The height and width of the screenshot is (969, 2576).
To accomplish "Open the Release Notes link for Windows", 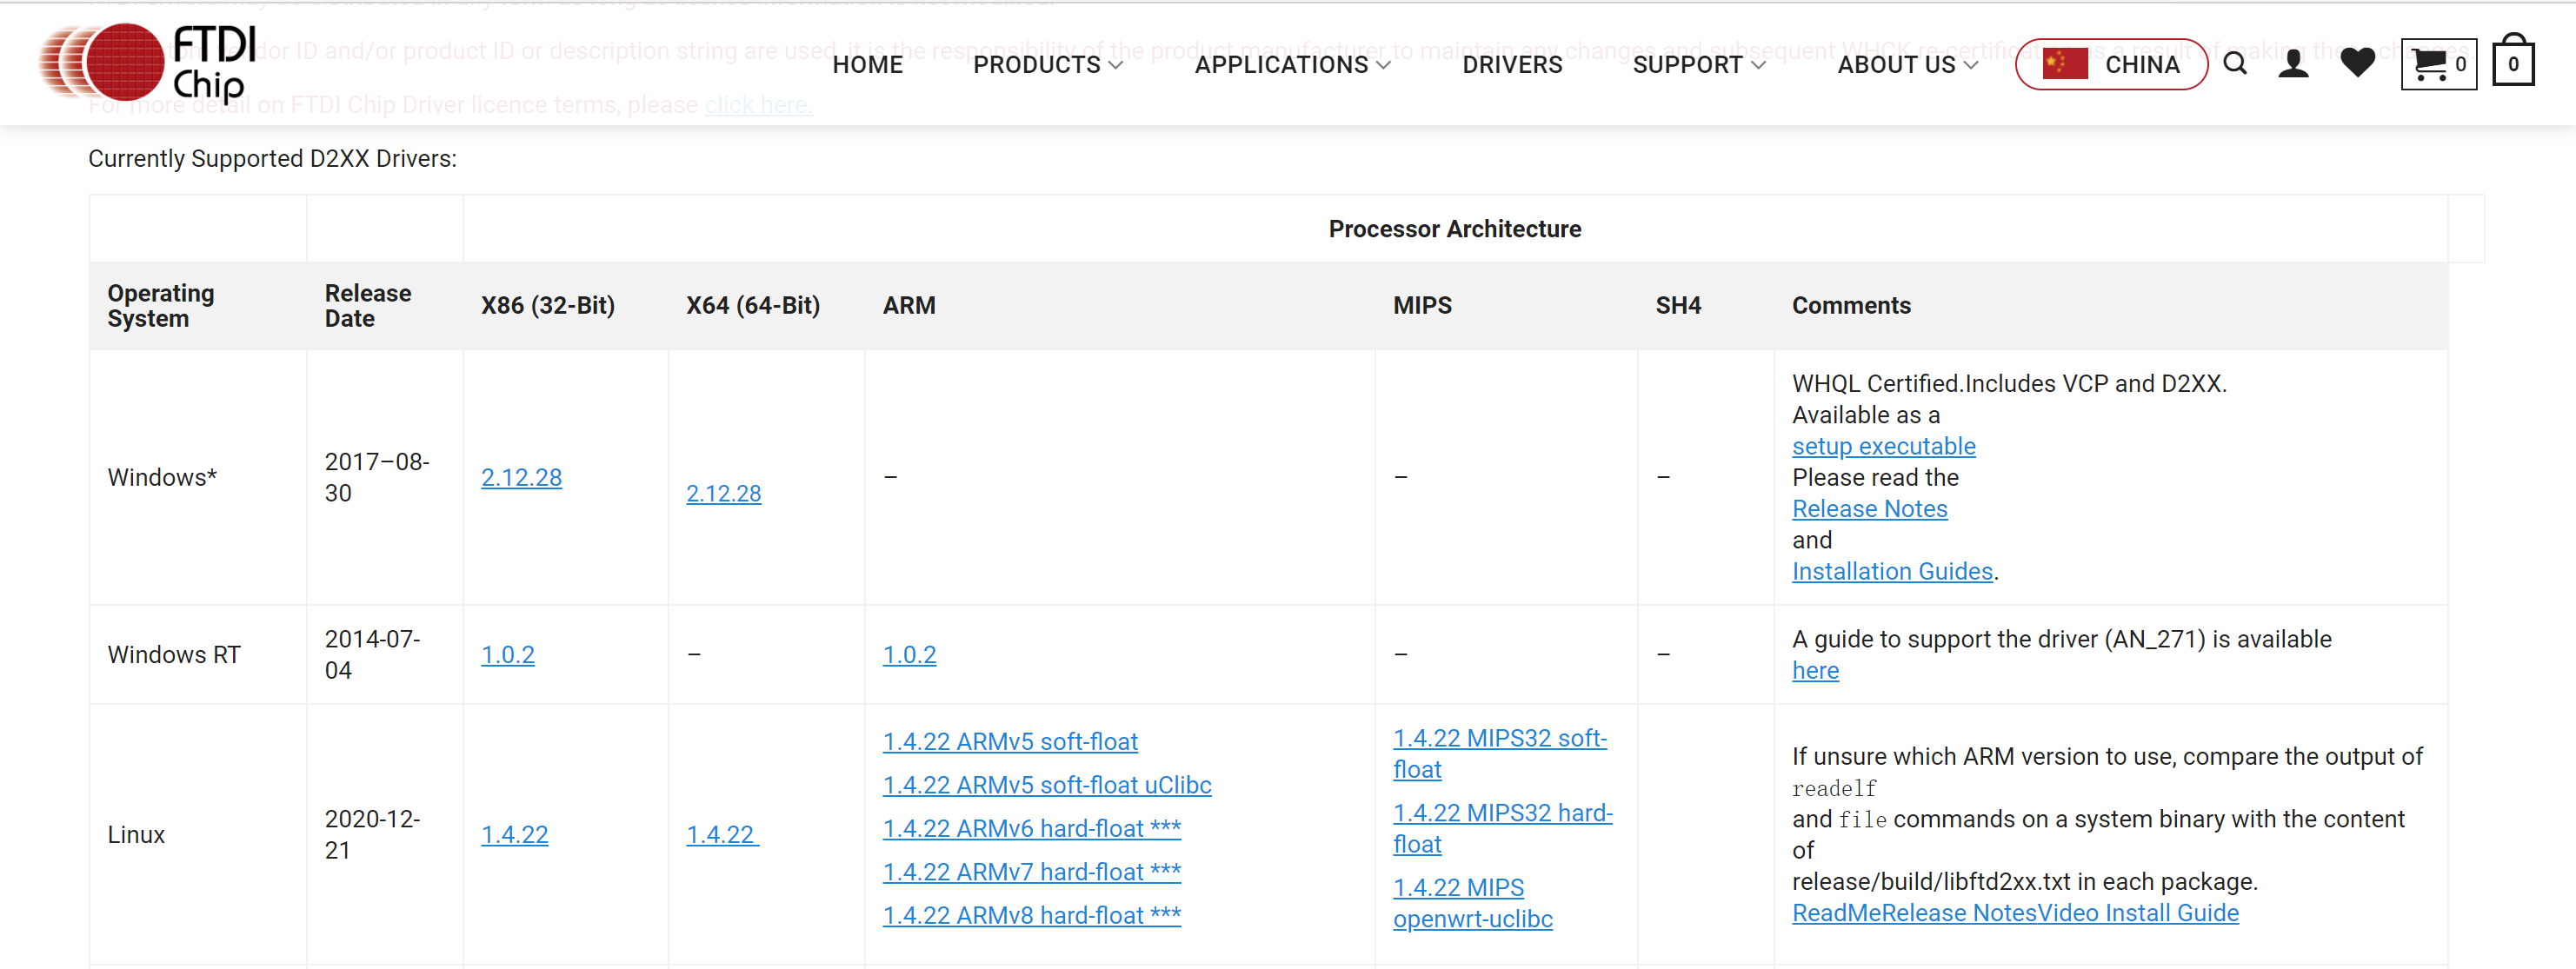I will tap(1869, 509).
